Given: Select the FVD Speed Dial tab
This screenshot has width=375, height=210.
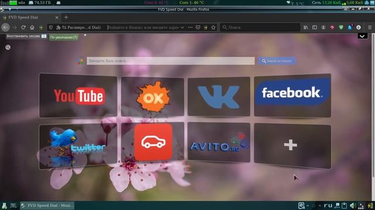Looking at the screenshot, I should (x=30, y=17).
